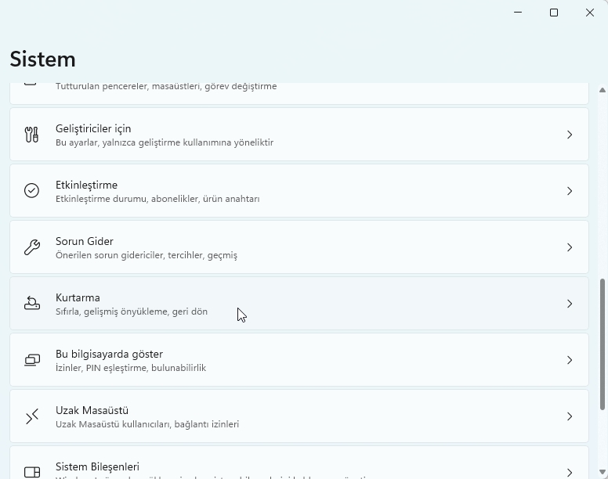Select the Etkinleştirme title text

click(86, 185)
